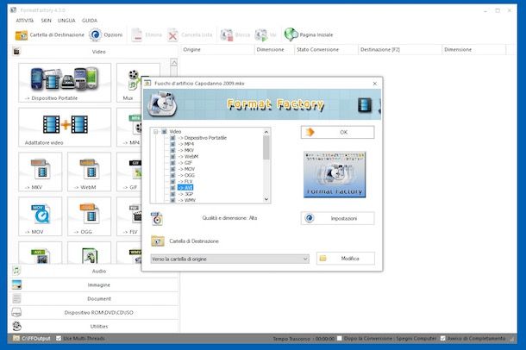This screenshot has height=350, width=526.
Task: Select -> WebM in format tree
Action: (x=188, y=157)
